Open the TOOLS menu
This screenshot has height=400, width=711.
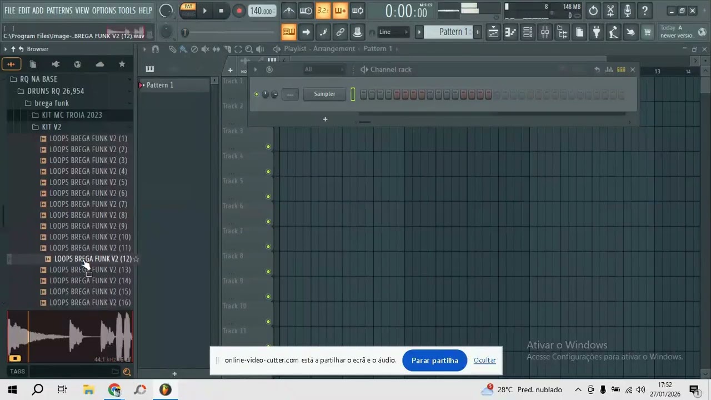(127, 11)
